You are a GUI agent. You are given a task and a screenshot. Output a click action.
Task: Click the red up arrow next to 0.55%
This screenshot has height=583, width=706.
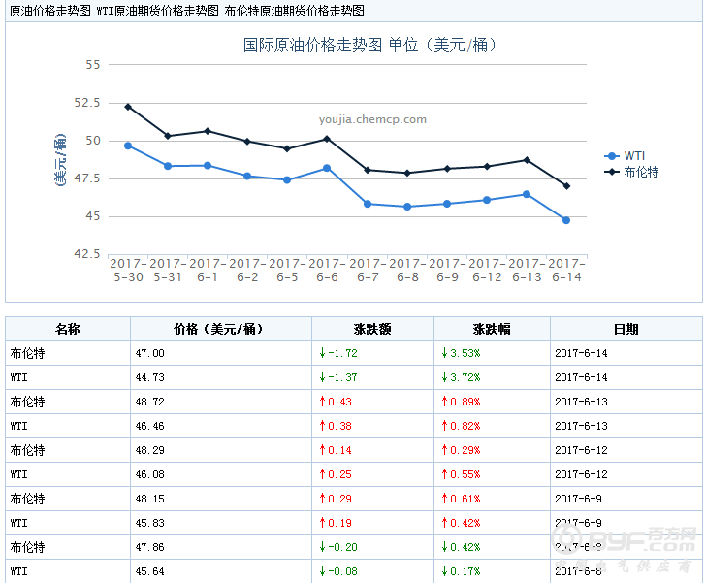point(443,474)
